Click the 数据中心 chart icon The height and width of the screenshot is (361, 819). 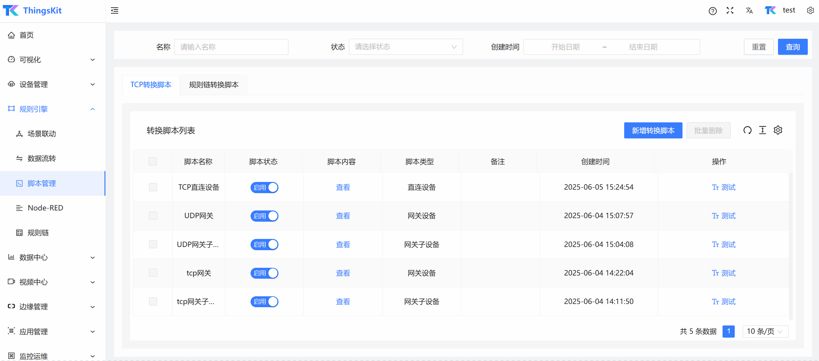(12, 257)
